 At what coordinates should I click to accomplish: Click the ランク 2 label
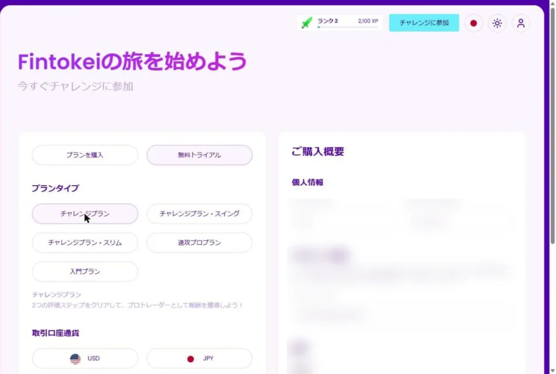(327, 21)
